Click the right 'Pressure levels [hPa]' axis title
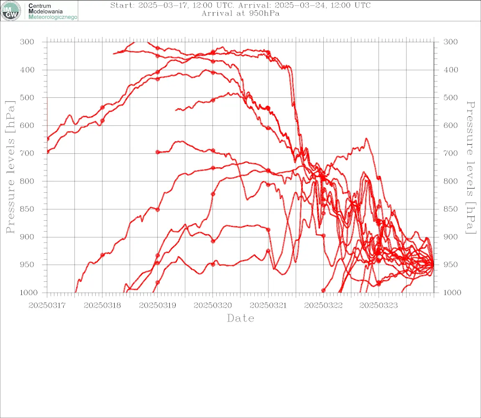 point(471,168)
